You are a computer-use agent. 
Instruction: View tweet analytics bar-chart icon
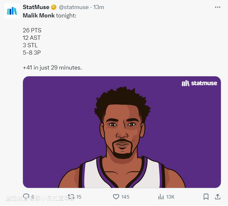click(x=161, y=197)
